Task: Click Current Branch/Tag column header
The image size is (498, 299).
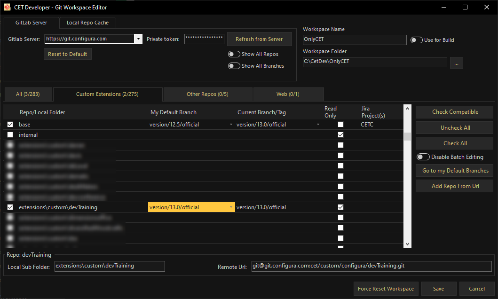Action: [x=262, y=112]
